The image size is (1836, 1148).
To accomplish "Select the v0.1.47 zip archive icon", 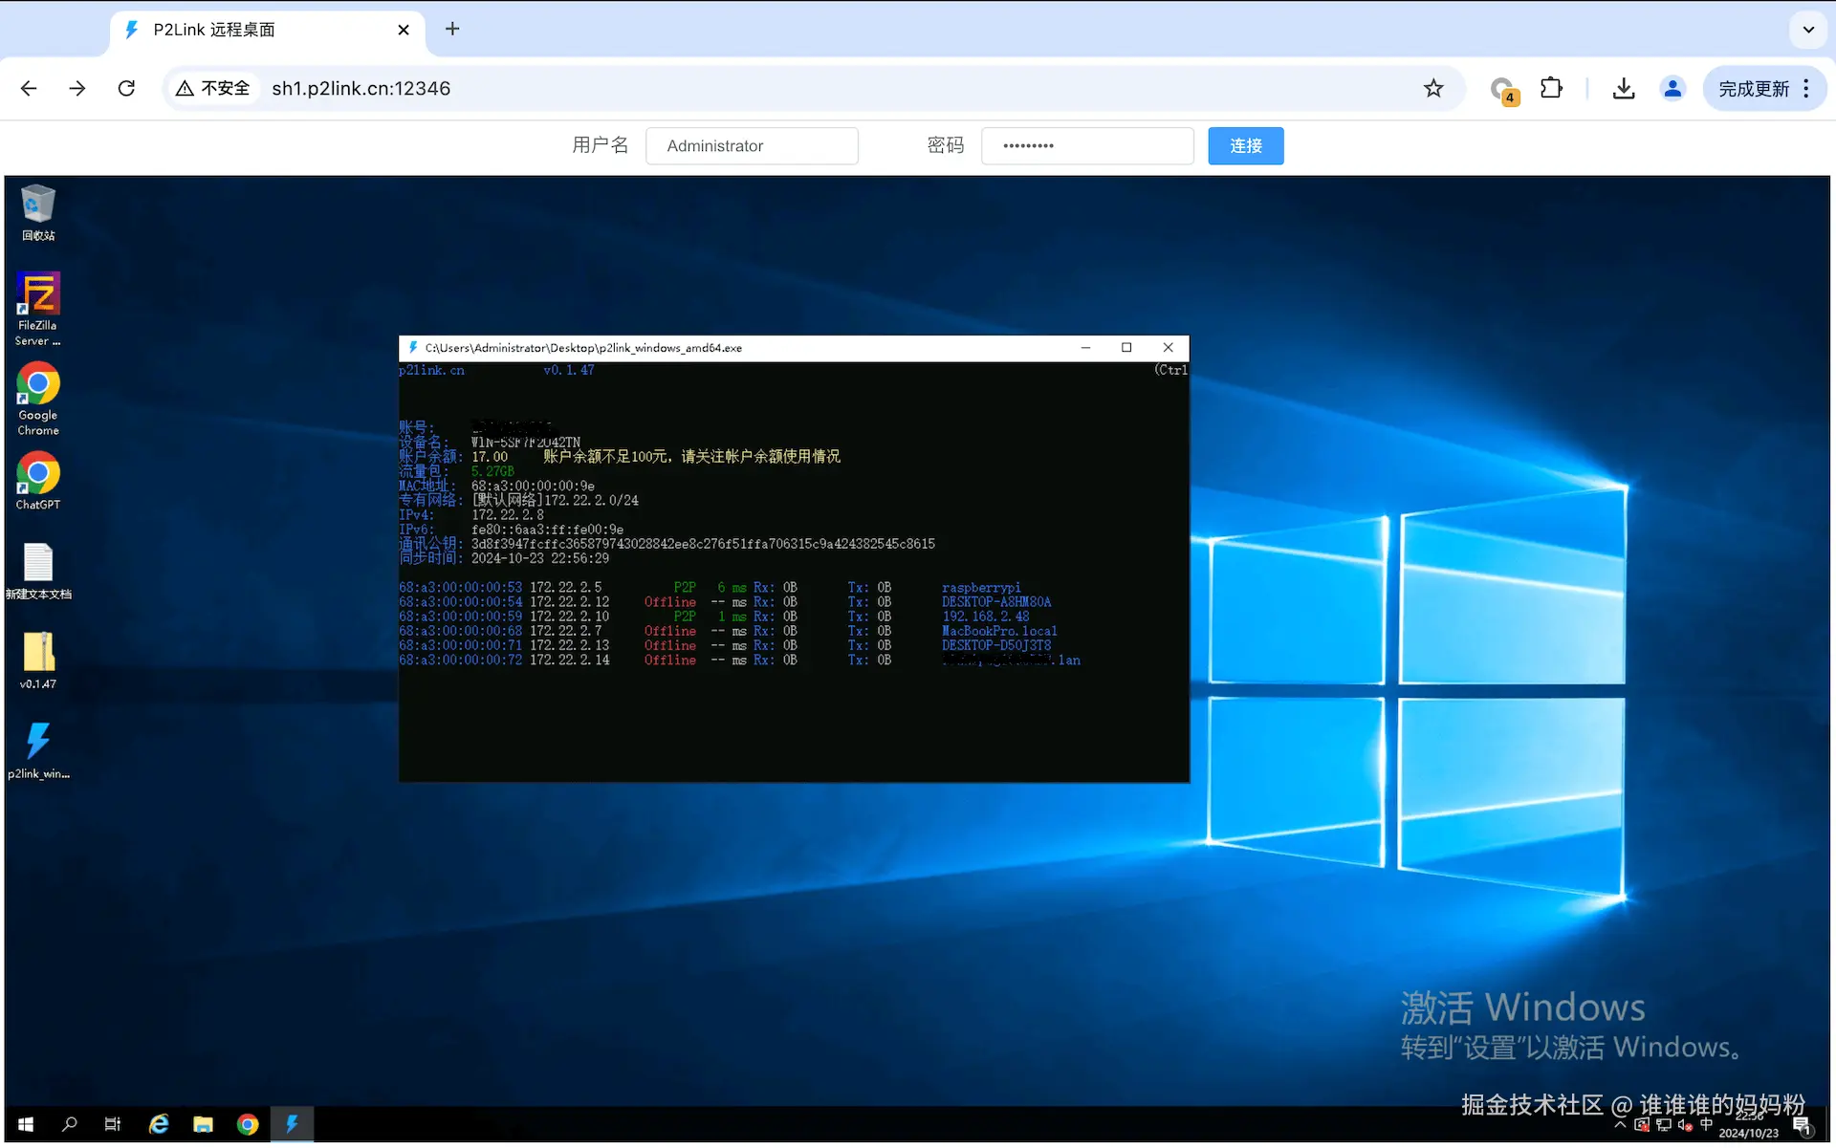I will click(38, 653).
